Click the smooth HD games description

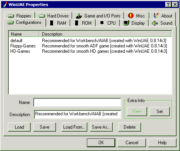(104, 51)
